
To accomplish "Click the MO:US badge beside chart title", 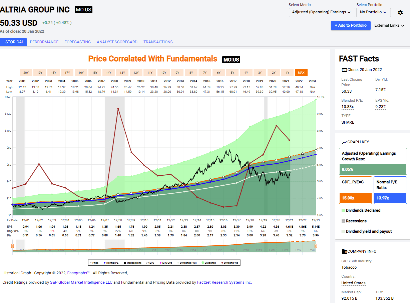I will (x=231, y=60).
